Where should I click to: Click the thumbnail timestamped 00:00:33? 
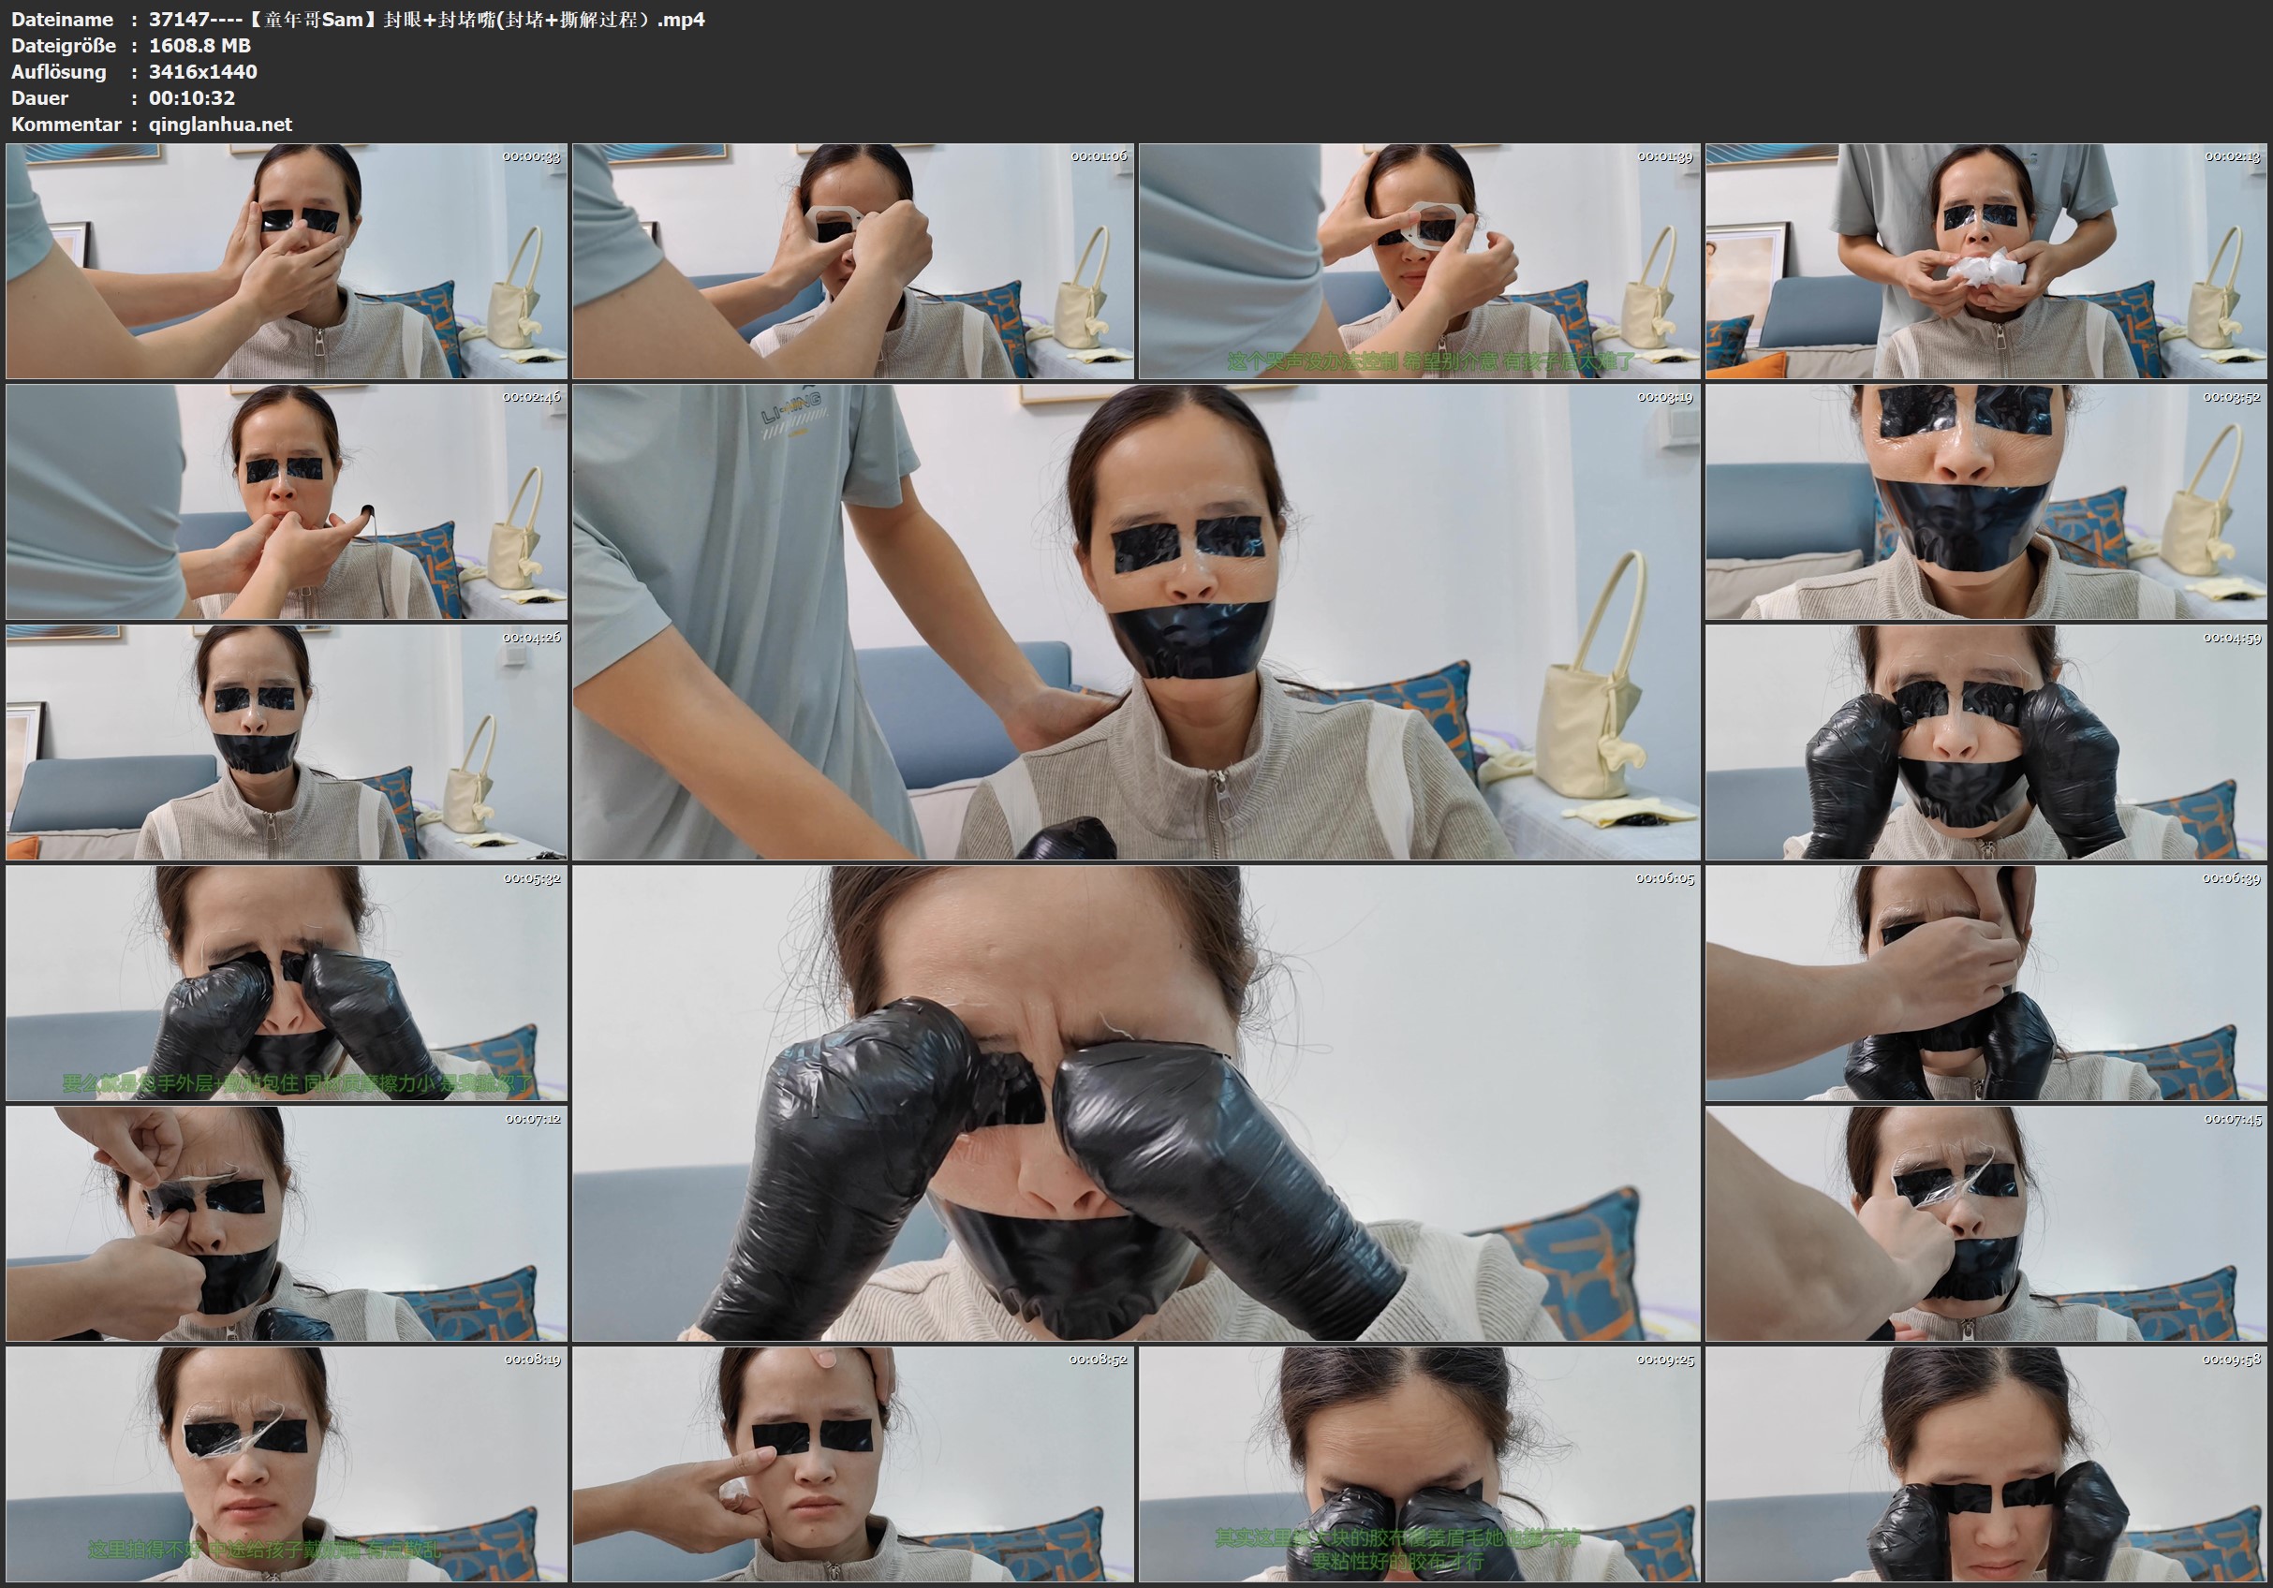pyautogui.click(x=286, y=261)
